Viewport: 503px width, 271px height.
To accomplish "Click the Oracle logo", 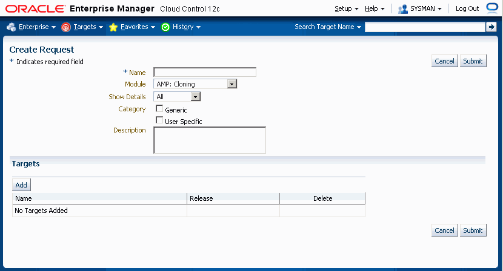I will coord(36,8).
